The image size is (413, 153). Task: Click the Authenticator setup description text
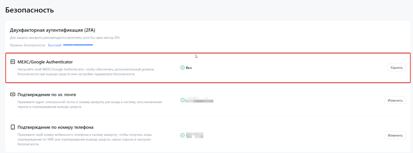(86, 72)
